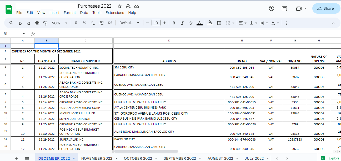Open DECEMBER 2022 tab options arrow
Image resolution: width=341 pixels, height=161 pixels.
(74, 158)
